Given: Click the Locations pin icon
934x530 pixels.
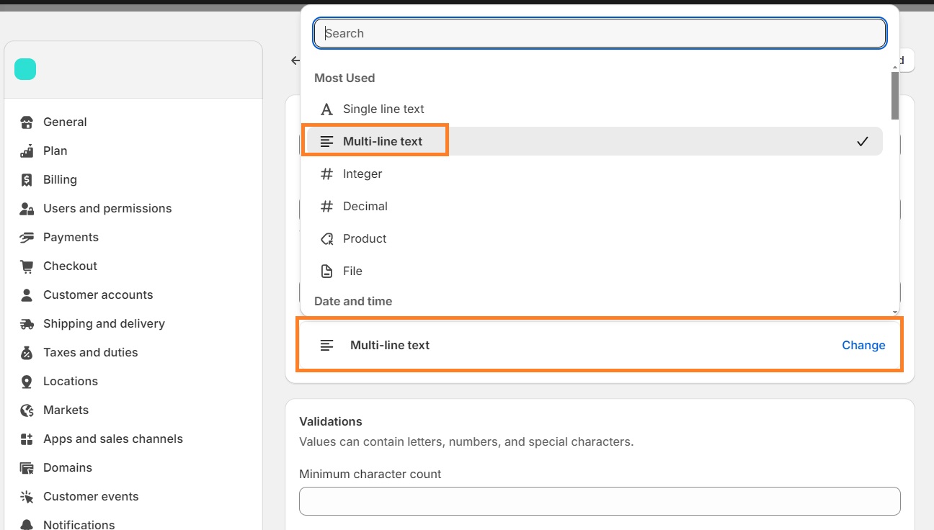Looking at the screenshot, I should 27,381.
